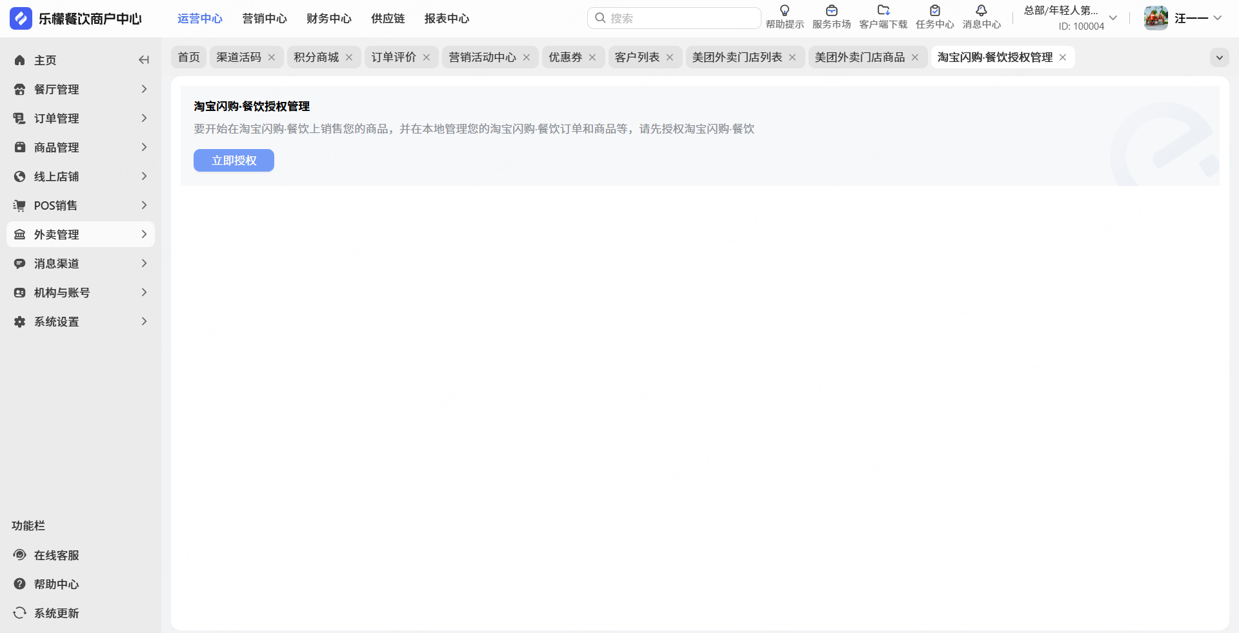Click 消息渠道 chat bubble icon

tap(20, 263)
